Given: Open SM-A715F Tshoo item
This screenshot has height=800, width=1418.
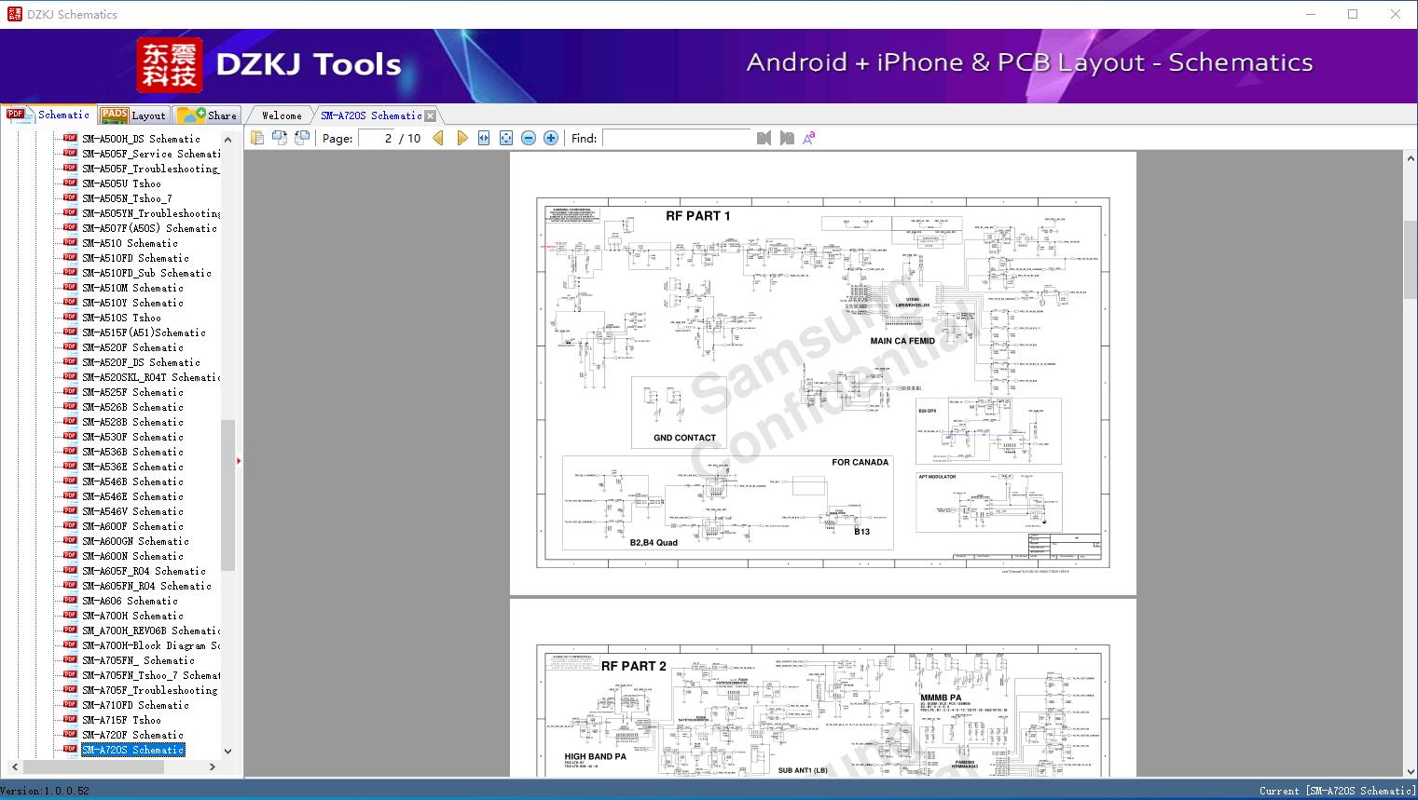Looking at the screenshot, I should click(x=121, y=720).
